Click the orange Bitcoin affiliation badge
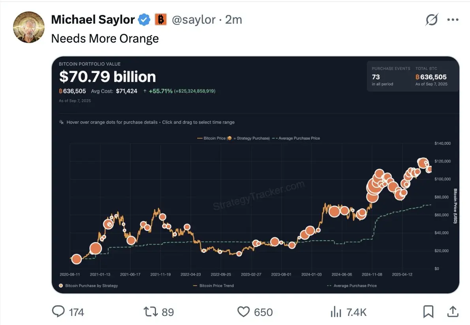 click(161, 20)
